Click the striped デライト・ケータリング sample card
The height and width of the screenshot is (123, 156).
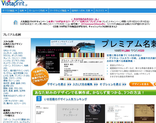(82, 66)
